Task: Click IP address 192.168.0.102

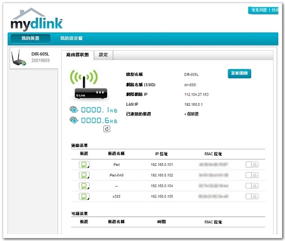Action: tap(162, 175)
